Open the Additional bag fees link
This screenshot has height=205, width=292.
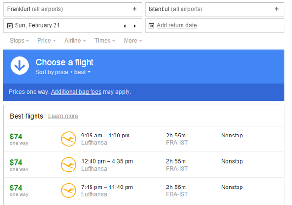click(76, 92)
